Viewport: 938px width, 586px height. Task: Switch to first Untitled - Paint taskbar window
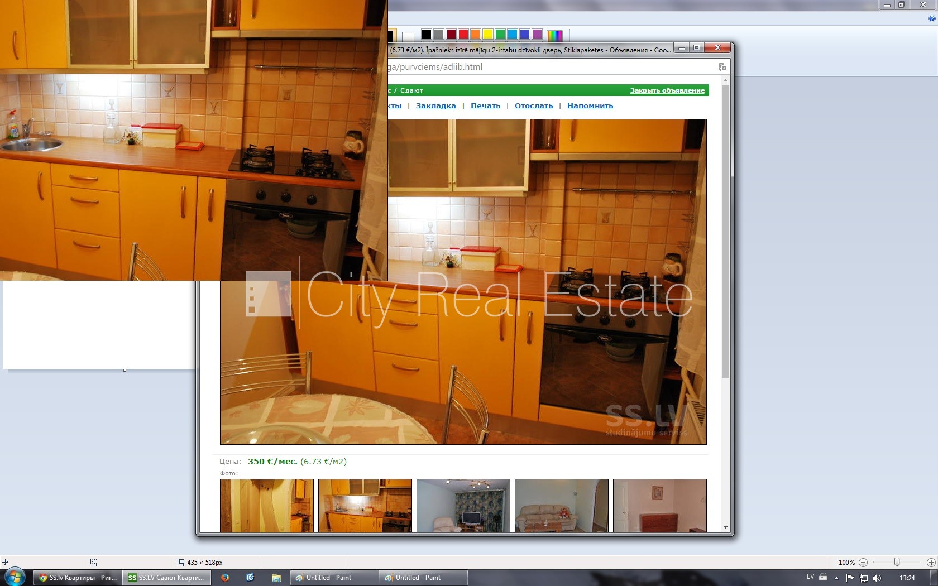[x=328, y=578]
